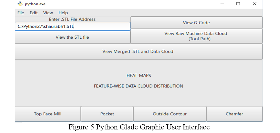View Merged .STL and Data Cloud
The image size is (280, 133).
pyautogui.click(x=138, y=51)
